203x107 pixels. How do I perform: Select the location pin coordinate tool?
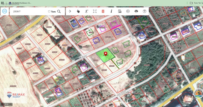click(x=87, y=11)
